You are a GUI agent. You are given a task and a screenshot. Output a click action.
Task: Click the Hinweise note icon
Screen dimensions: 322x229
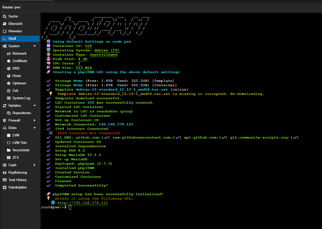click(4, 31)
